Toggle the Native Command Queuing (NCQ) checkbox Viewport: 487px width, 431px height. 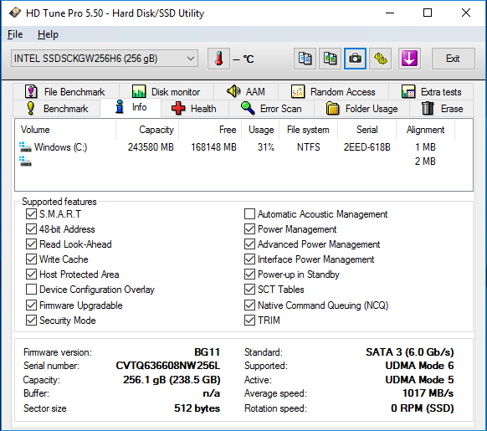click(249, 305)
